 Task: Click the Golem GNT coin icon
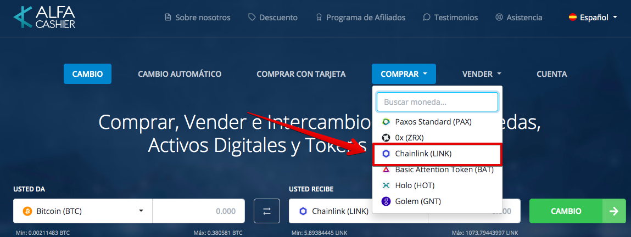[386, 201]
